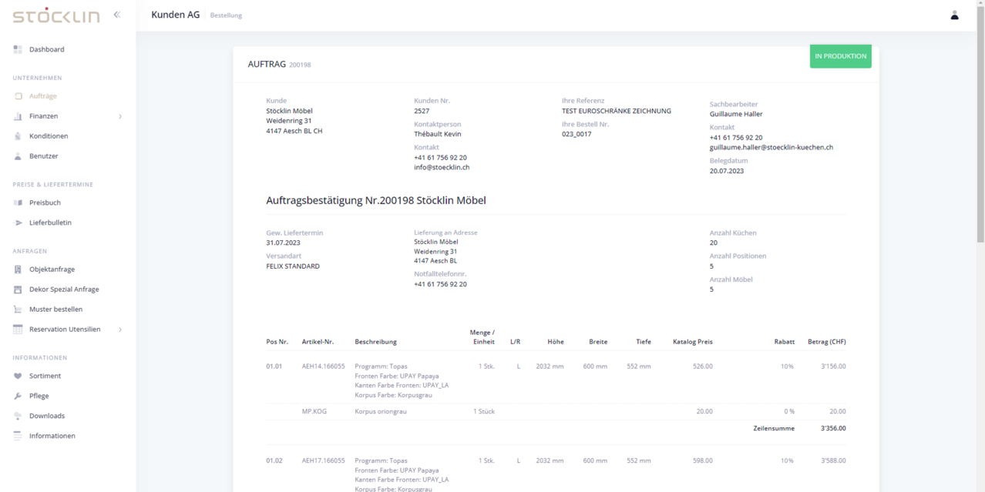Click the Muster bestellen cart icon

click(18, 310)
